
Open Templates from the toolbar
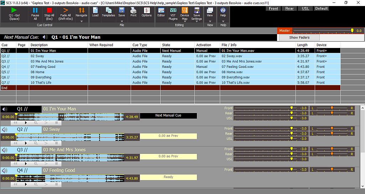[x=109, y=10]
